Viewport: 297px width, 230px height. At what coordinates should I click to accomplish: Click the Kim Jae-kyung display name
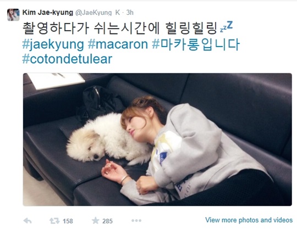48,13
